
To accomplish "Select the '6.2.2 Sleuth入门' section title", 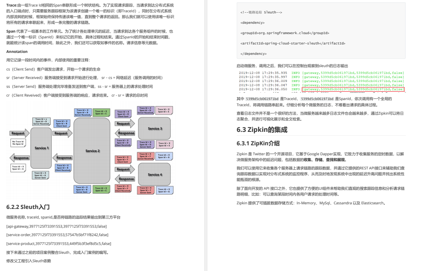I will pos(27,206).
